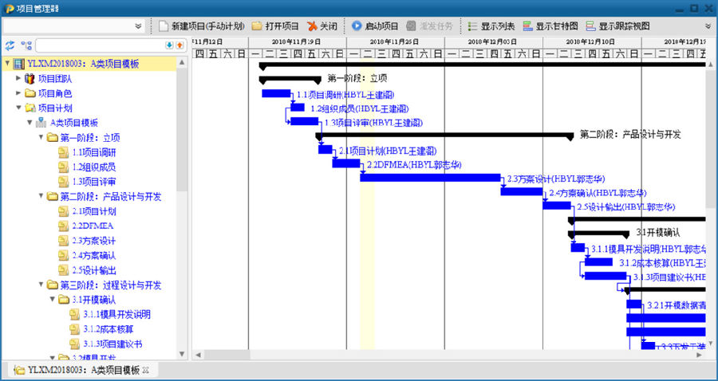Expand the 项目角色 node
Viewport: 718px width, 381px height.
(18, 93)
